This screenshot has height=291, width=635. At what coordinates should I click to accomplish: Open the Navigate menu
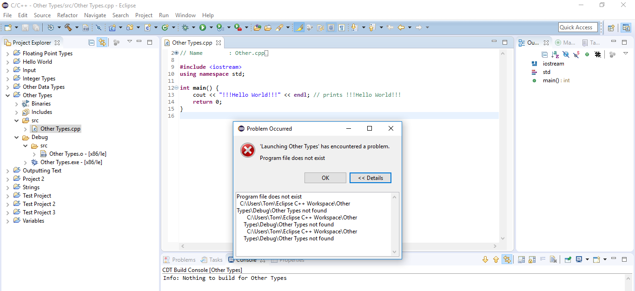(x=95, y=15)
